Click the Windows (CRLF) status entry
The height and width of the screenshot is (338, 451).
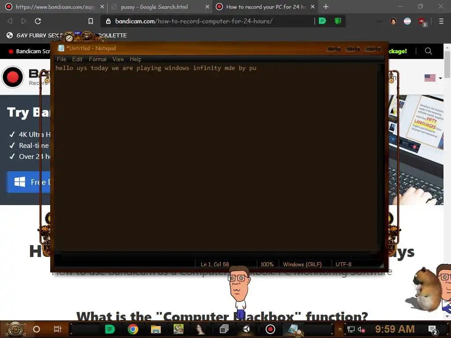click(x=302, y=265)
